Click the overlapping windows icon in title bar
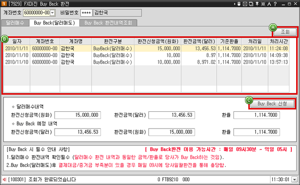The image size is (300, 185). (251, 4)
